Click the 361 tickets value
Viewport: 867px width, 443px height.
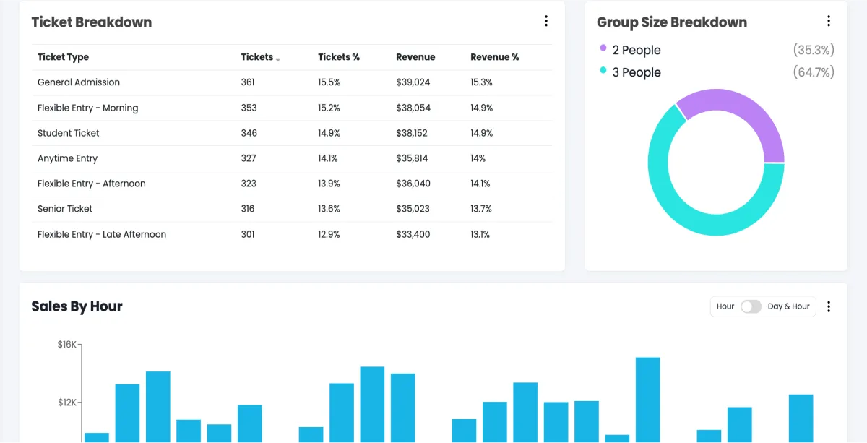(x=248, y=82)
